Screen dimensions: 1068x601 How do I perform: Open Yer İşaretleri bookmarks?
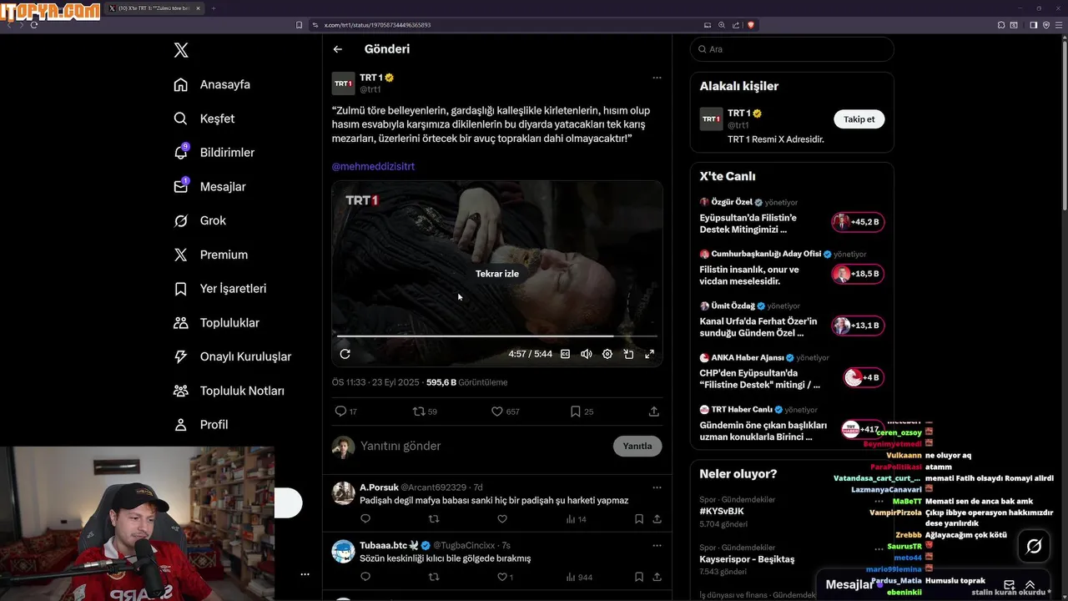(x=219, y=289)
